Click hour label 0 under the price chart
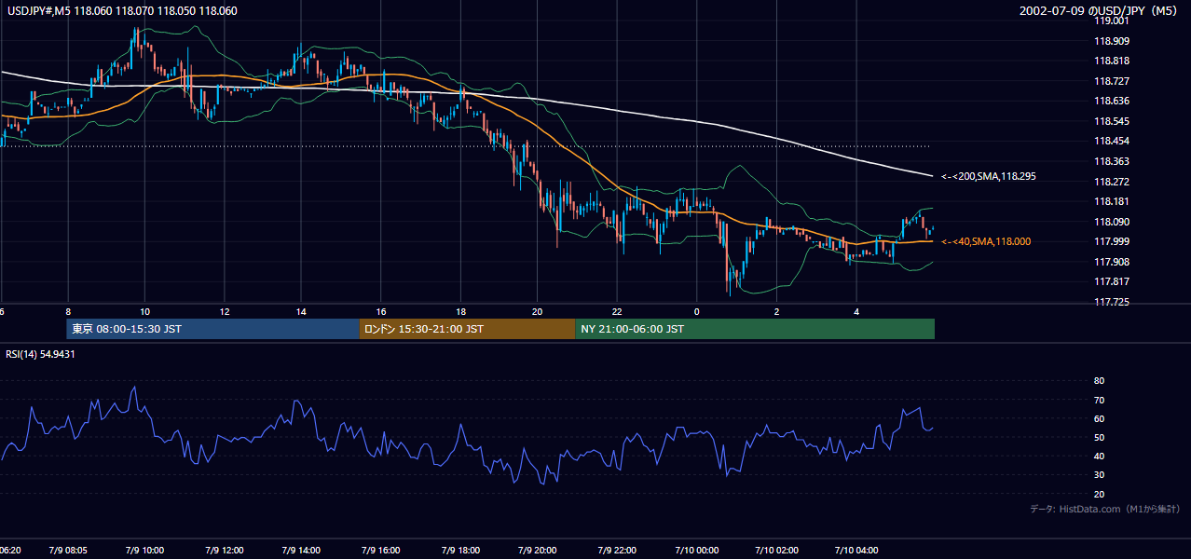The height and width of the screenshot is (559, 1191). click(697, 311)
